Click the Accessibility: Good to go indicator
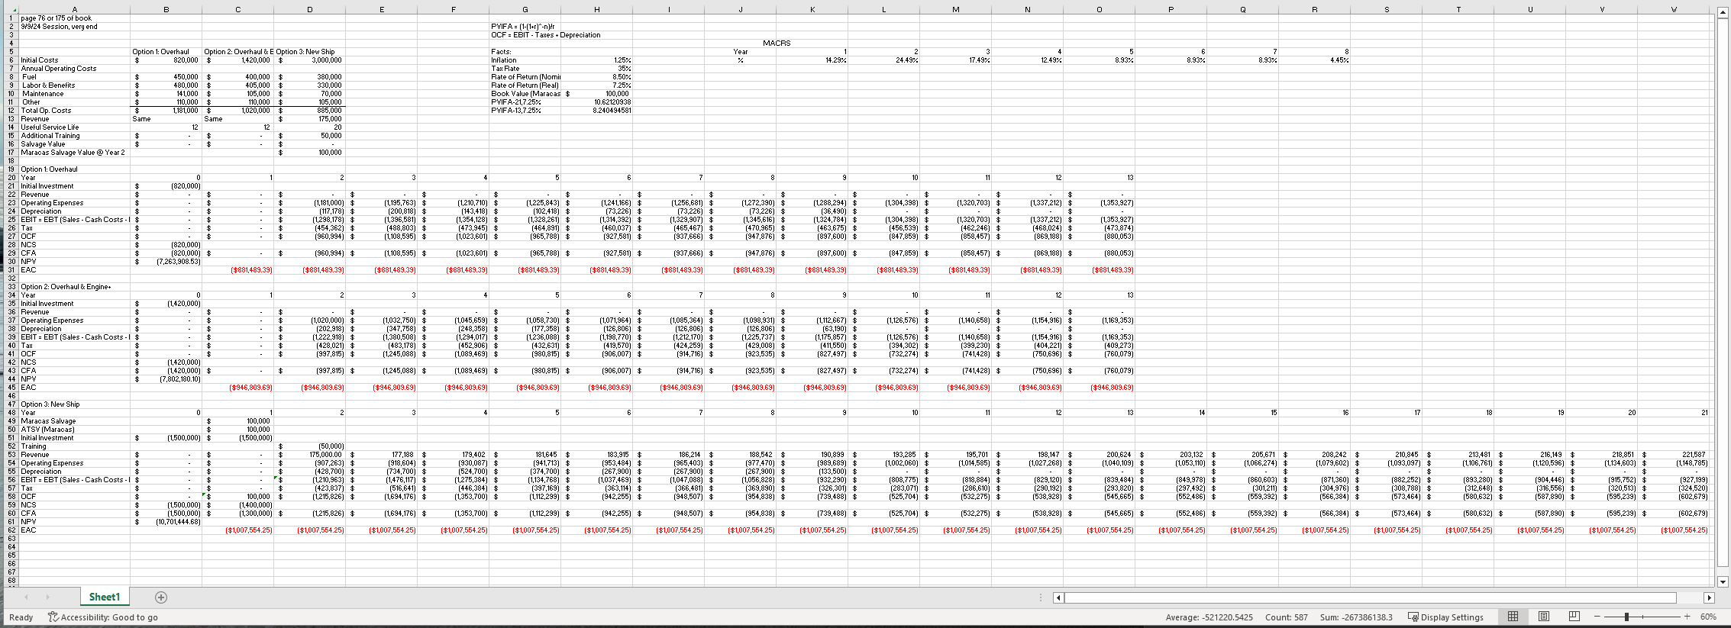Viewport: 1731px width, 628px height. 103,617
